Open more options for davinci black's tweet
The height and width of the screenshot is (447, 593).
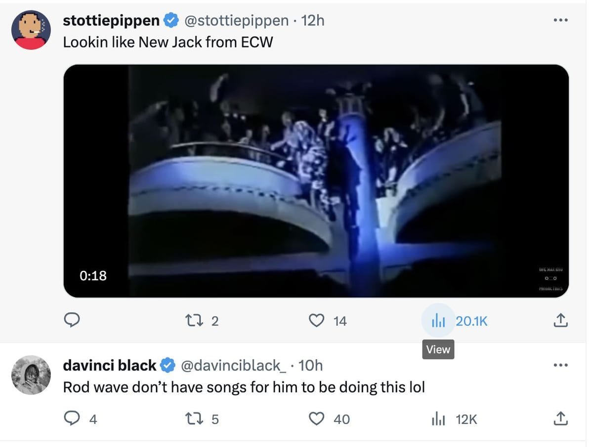tap(560, 365)
